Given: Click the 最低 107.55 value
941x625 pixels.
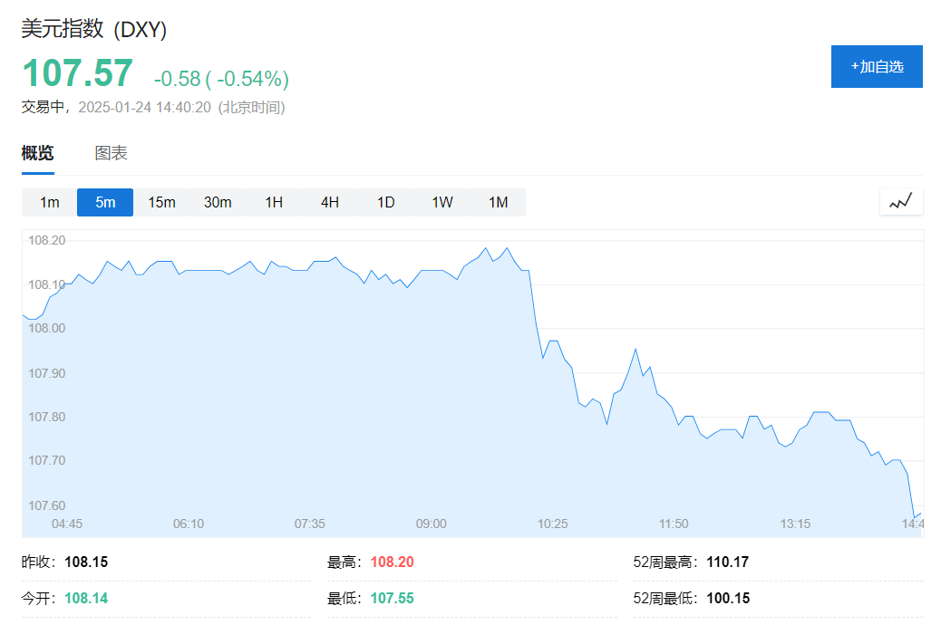Looking at the screenshot, I should pyautogui.click(x=392, y=598).
